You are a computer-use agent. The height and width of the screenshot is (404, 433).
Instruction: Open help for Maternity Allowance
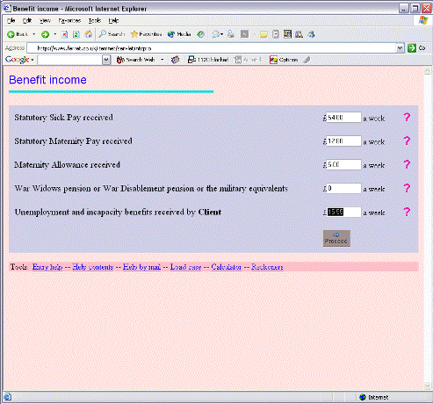tap(407, 164)
